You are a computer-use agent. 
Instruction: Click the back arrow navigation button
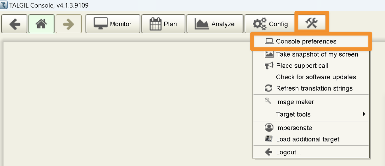(15, 24)
